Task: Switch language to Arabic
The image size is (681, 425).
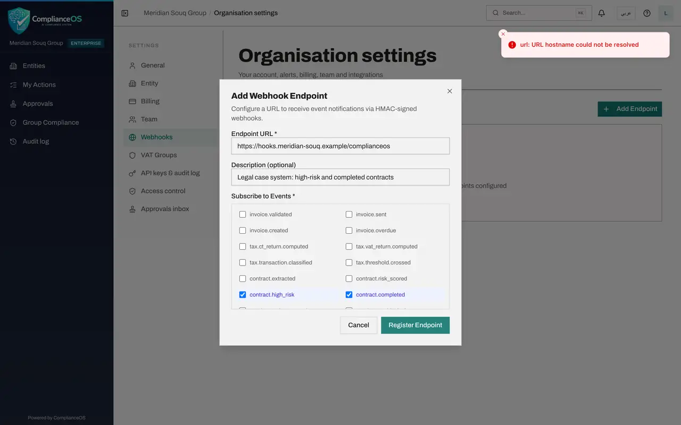Action: tap(626, 13)
